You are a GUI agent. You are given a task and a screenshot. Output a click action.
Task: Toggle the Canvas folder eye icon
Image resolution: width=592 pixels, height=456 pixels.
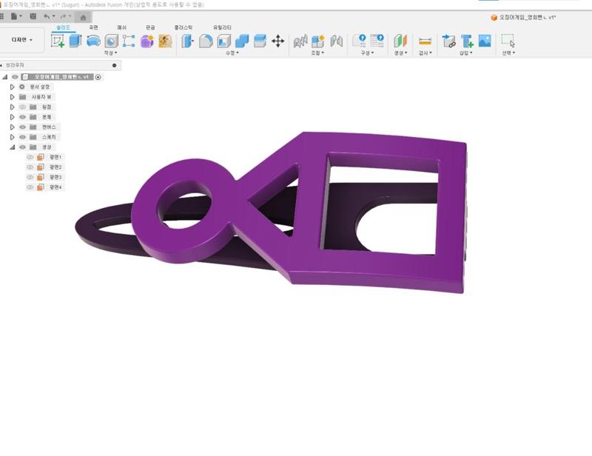23,127
